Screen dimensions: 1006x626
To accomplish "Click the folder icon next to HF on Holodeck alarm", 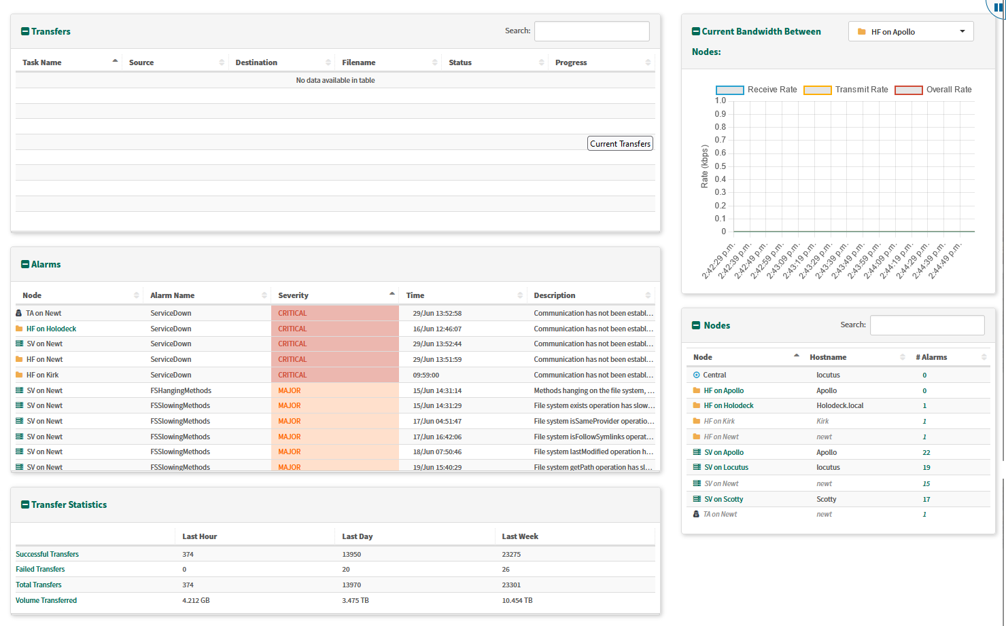I will click(x=19, y=329).
